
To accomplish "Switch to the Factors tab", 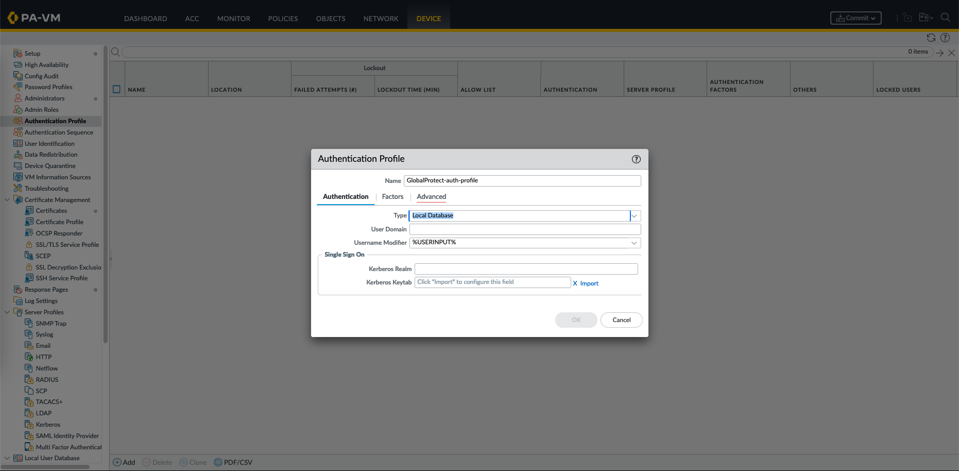I will [x=392, y=197].
